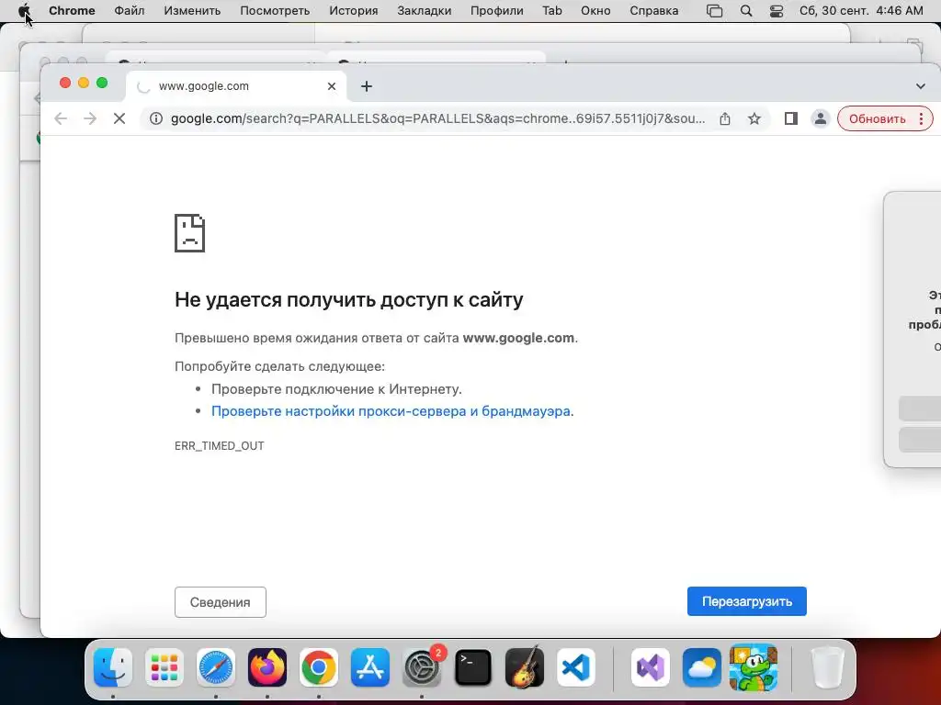Open Terminal from the Dock
Screen dimensions: 941x705
473,667
